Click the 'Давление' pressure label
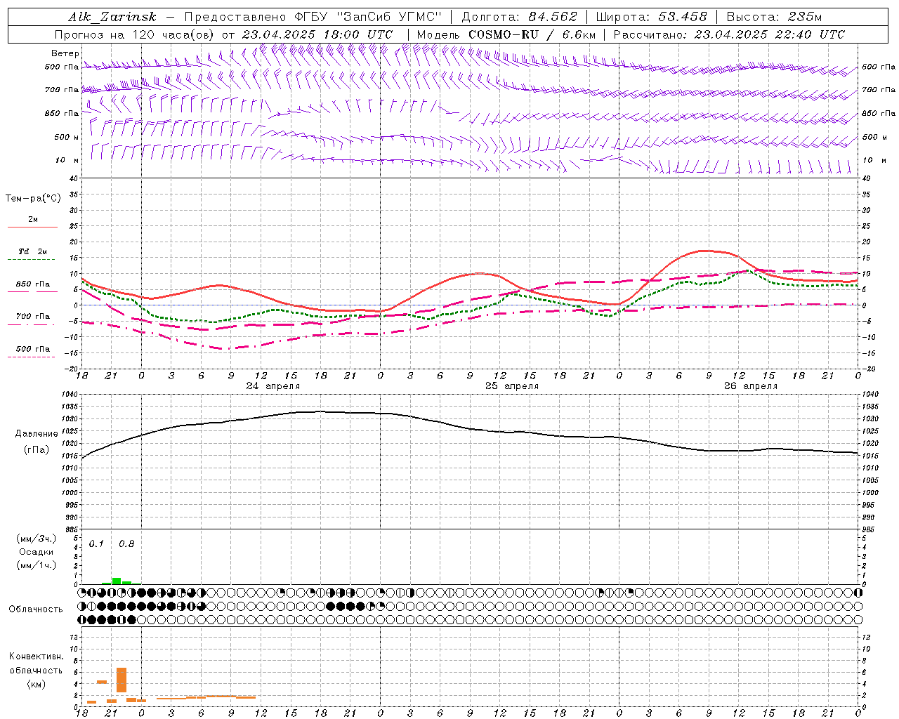The height and width of the screenshot is (719, 899). 37,434
